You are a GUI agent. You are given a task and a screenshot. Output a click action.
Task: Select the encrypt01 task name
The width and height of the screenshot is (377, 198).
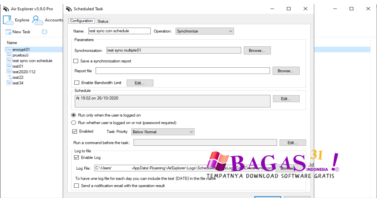click(x=21, y=49)
